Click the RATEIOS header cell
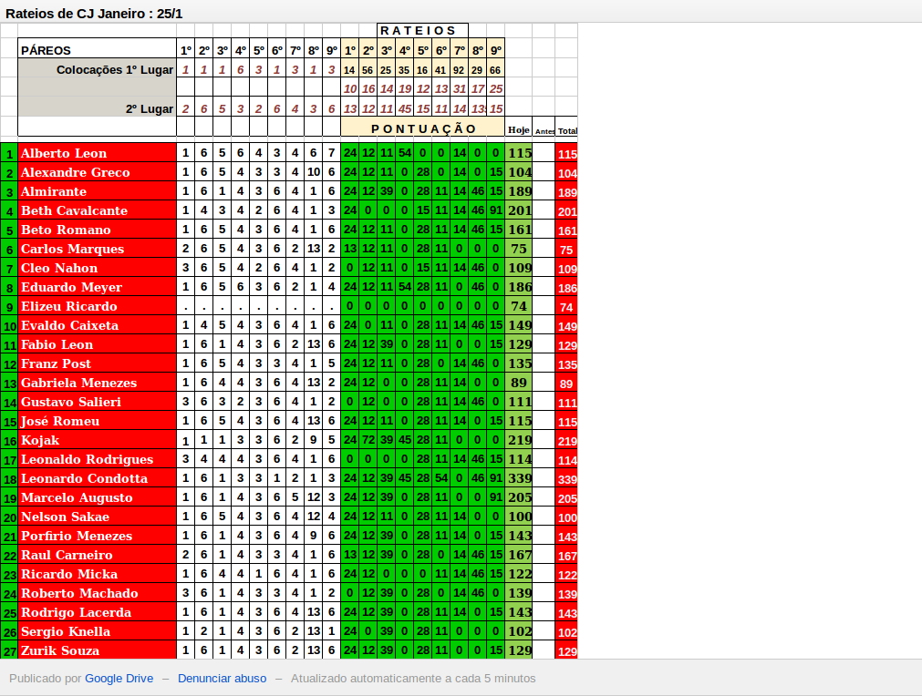This screenshot has height=696, width=922. (x=422, y=31)
